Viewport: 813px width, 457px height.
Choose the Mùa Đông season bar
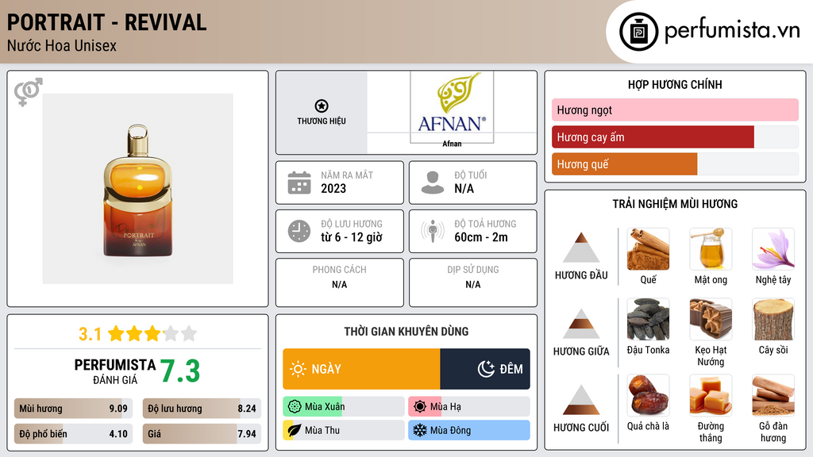click(x=468, y=430)
